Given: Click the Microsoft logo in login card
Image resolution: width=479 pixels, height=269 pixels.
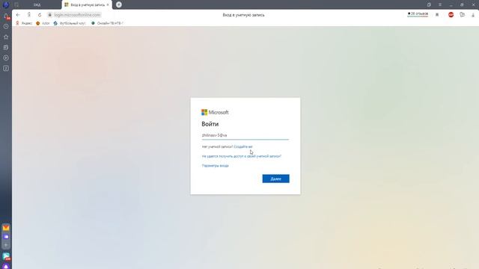Looking at the screenshot, I should point(215,112).
